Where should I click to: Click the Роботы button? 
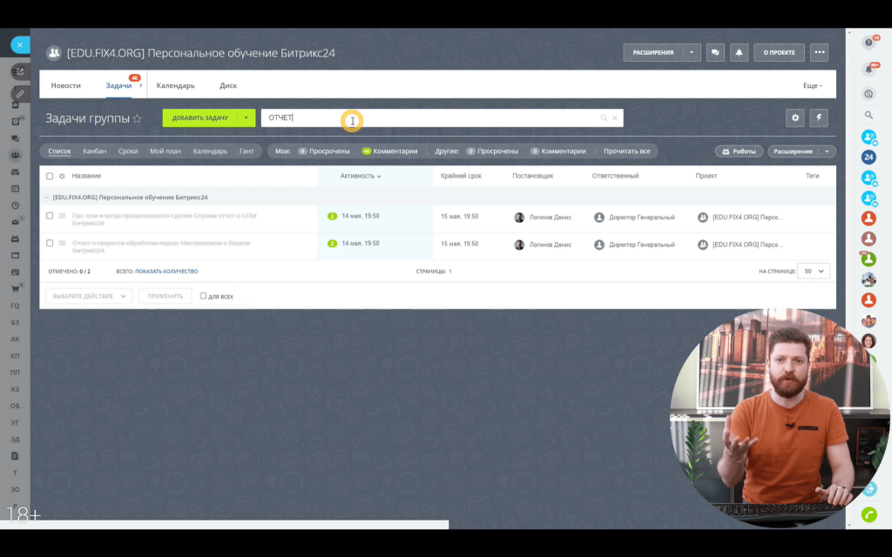click(x=739, y=151)
